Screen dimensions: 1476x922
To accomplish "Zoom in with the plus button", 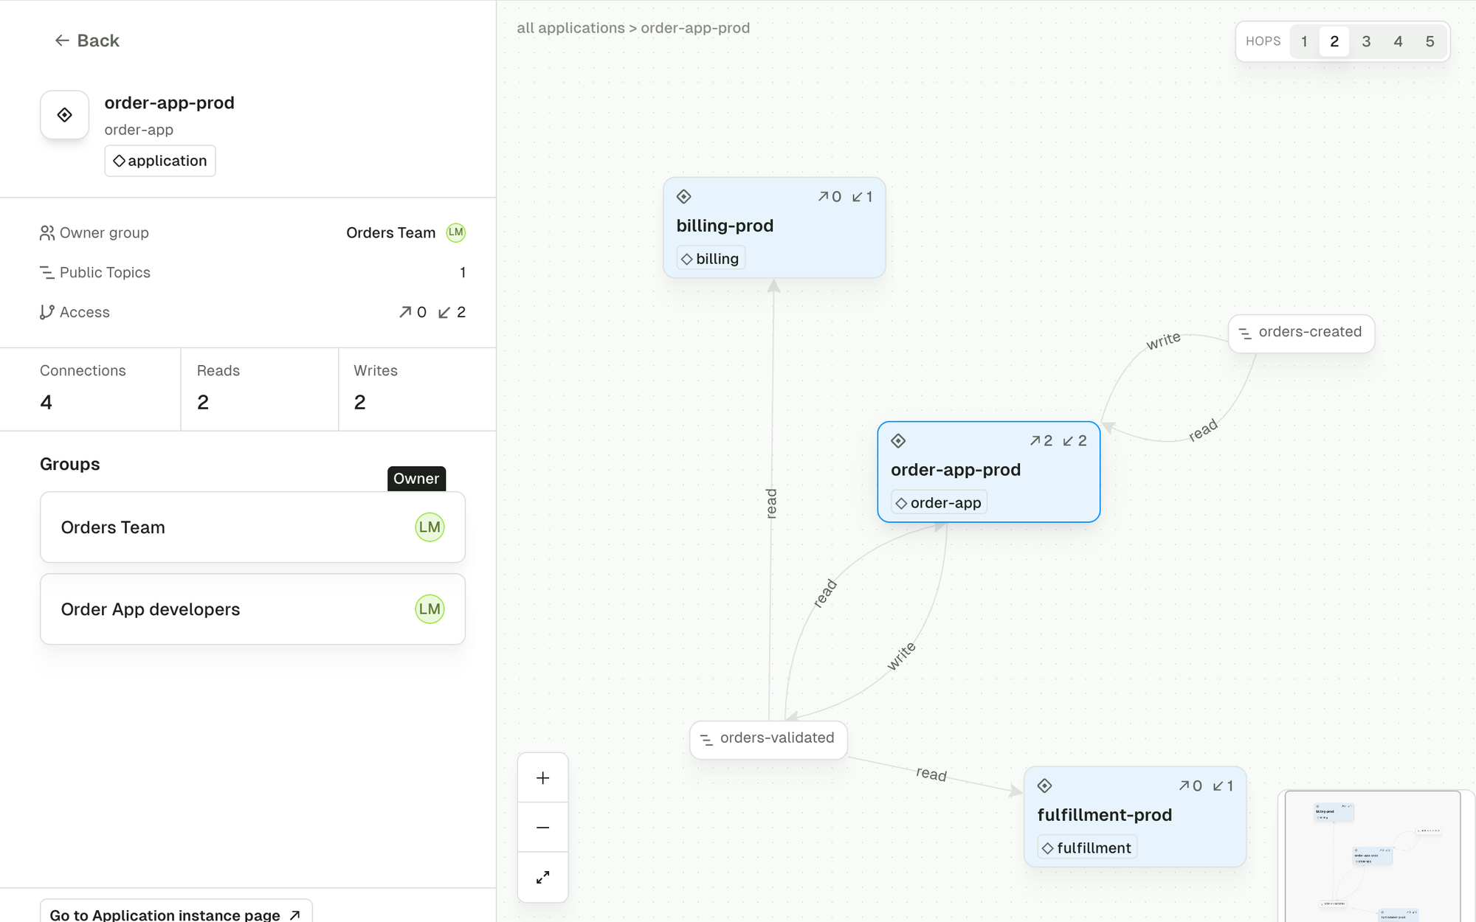I will (x=543, y=778).
